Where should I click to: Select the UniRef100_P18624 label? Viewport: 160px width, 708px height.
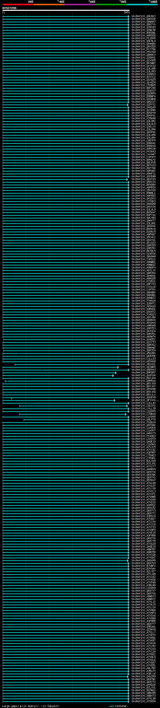143,422
